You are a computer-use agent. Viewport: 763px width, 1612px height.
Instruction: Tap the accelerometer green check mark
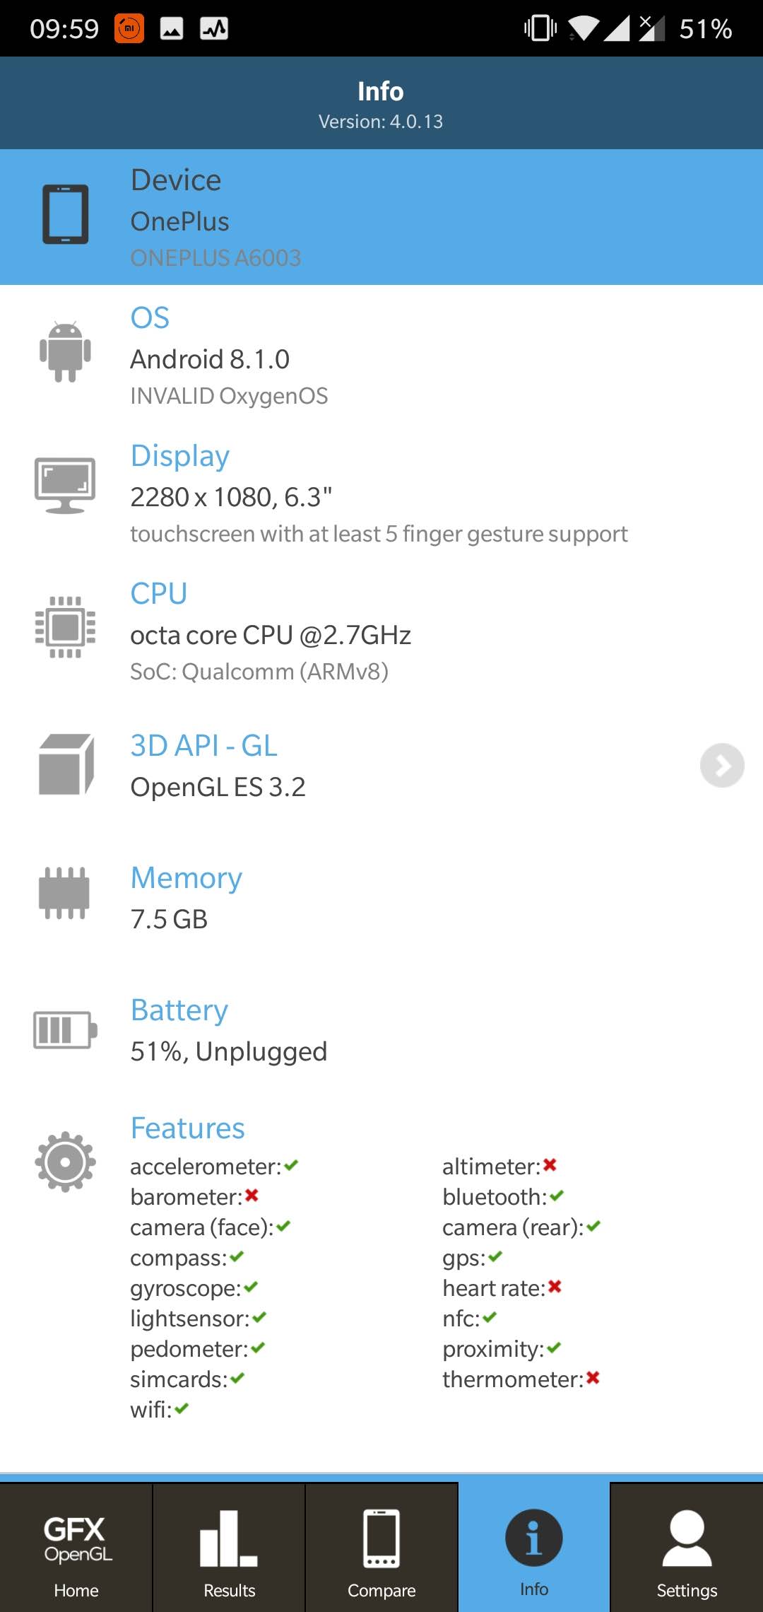(291, 1165)
